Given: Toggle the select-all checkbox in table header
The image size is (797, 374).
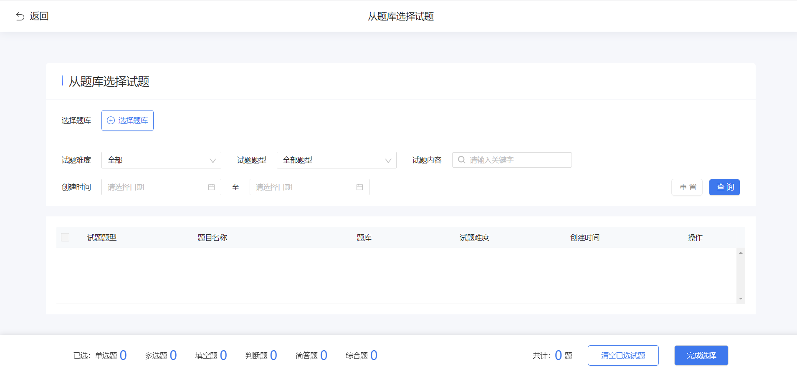Looking at the screenshot, I should tap(65, 237).
